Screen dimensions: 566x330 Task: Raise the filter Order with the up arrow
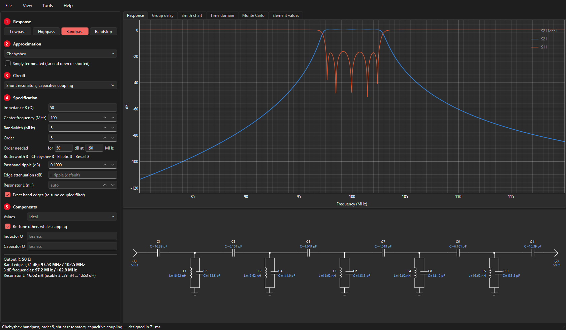click(105, 138)
